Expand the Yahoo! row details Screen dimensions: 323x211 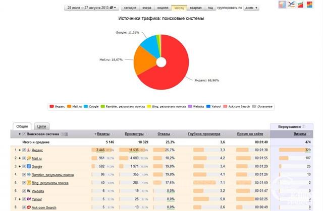20,199
